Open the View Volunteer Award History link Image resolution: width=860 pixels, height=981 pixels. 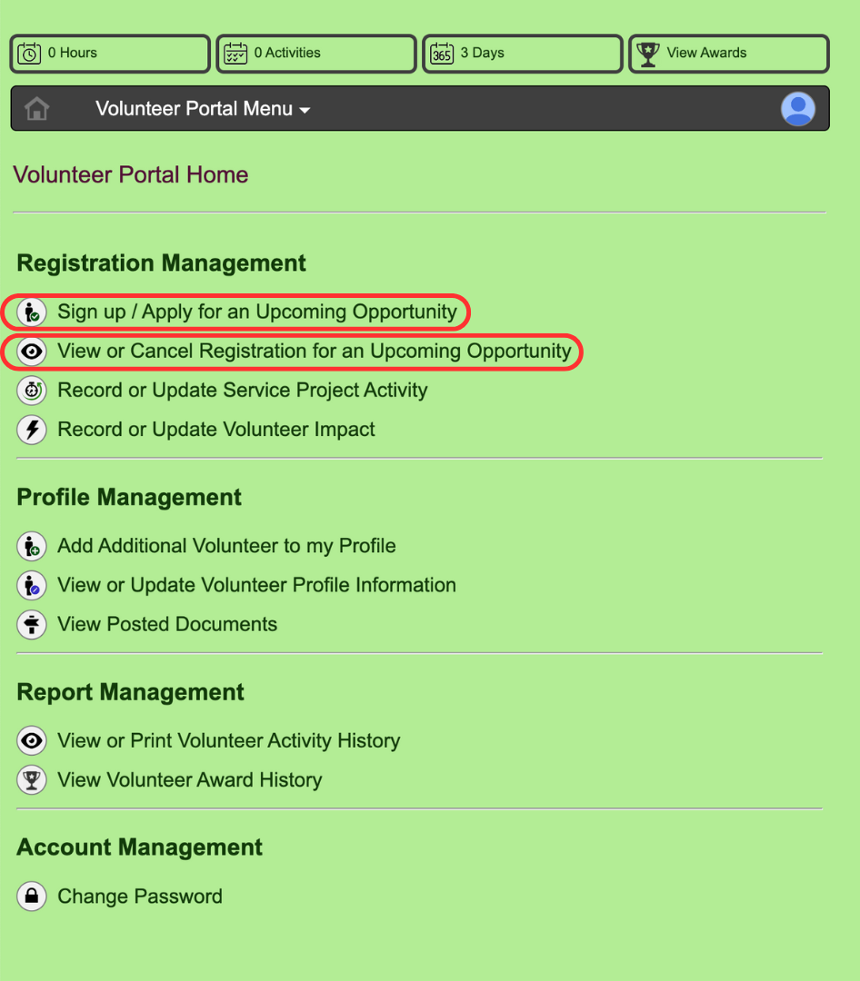tap(190, 780)
